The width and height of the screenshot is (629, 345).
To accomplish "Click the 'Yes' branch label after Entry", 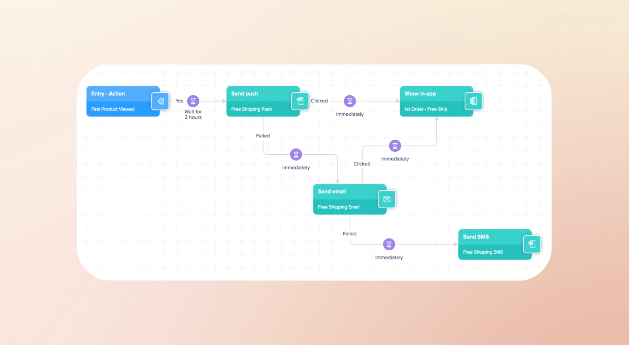I will 179,101.
